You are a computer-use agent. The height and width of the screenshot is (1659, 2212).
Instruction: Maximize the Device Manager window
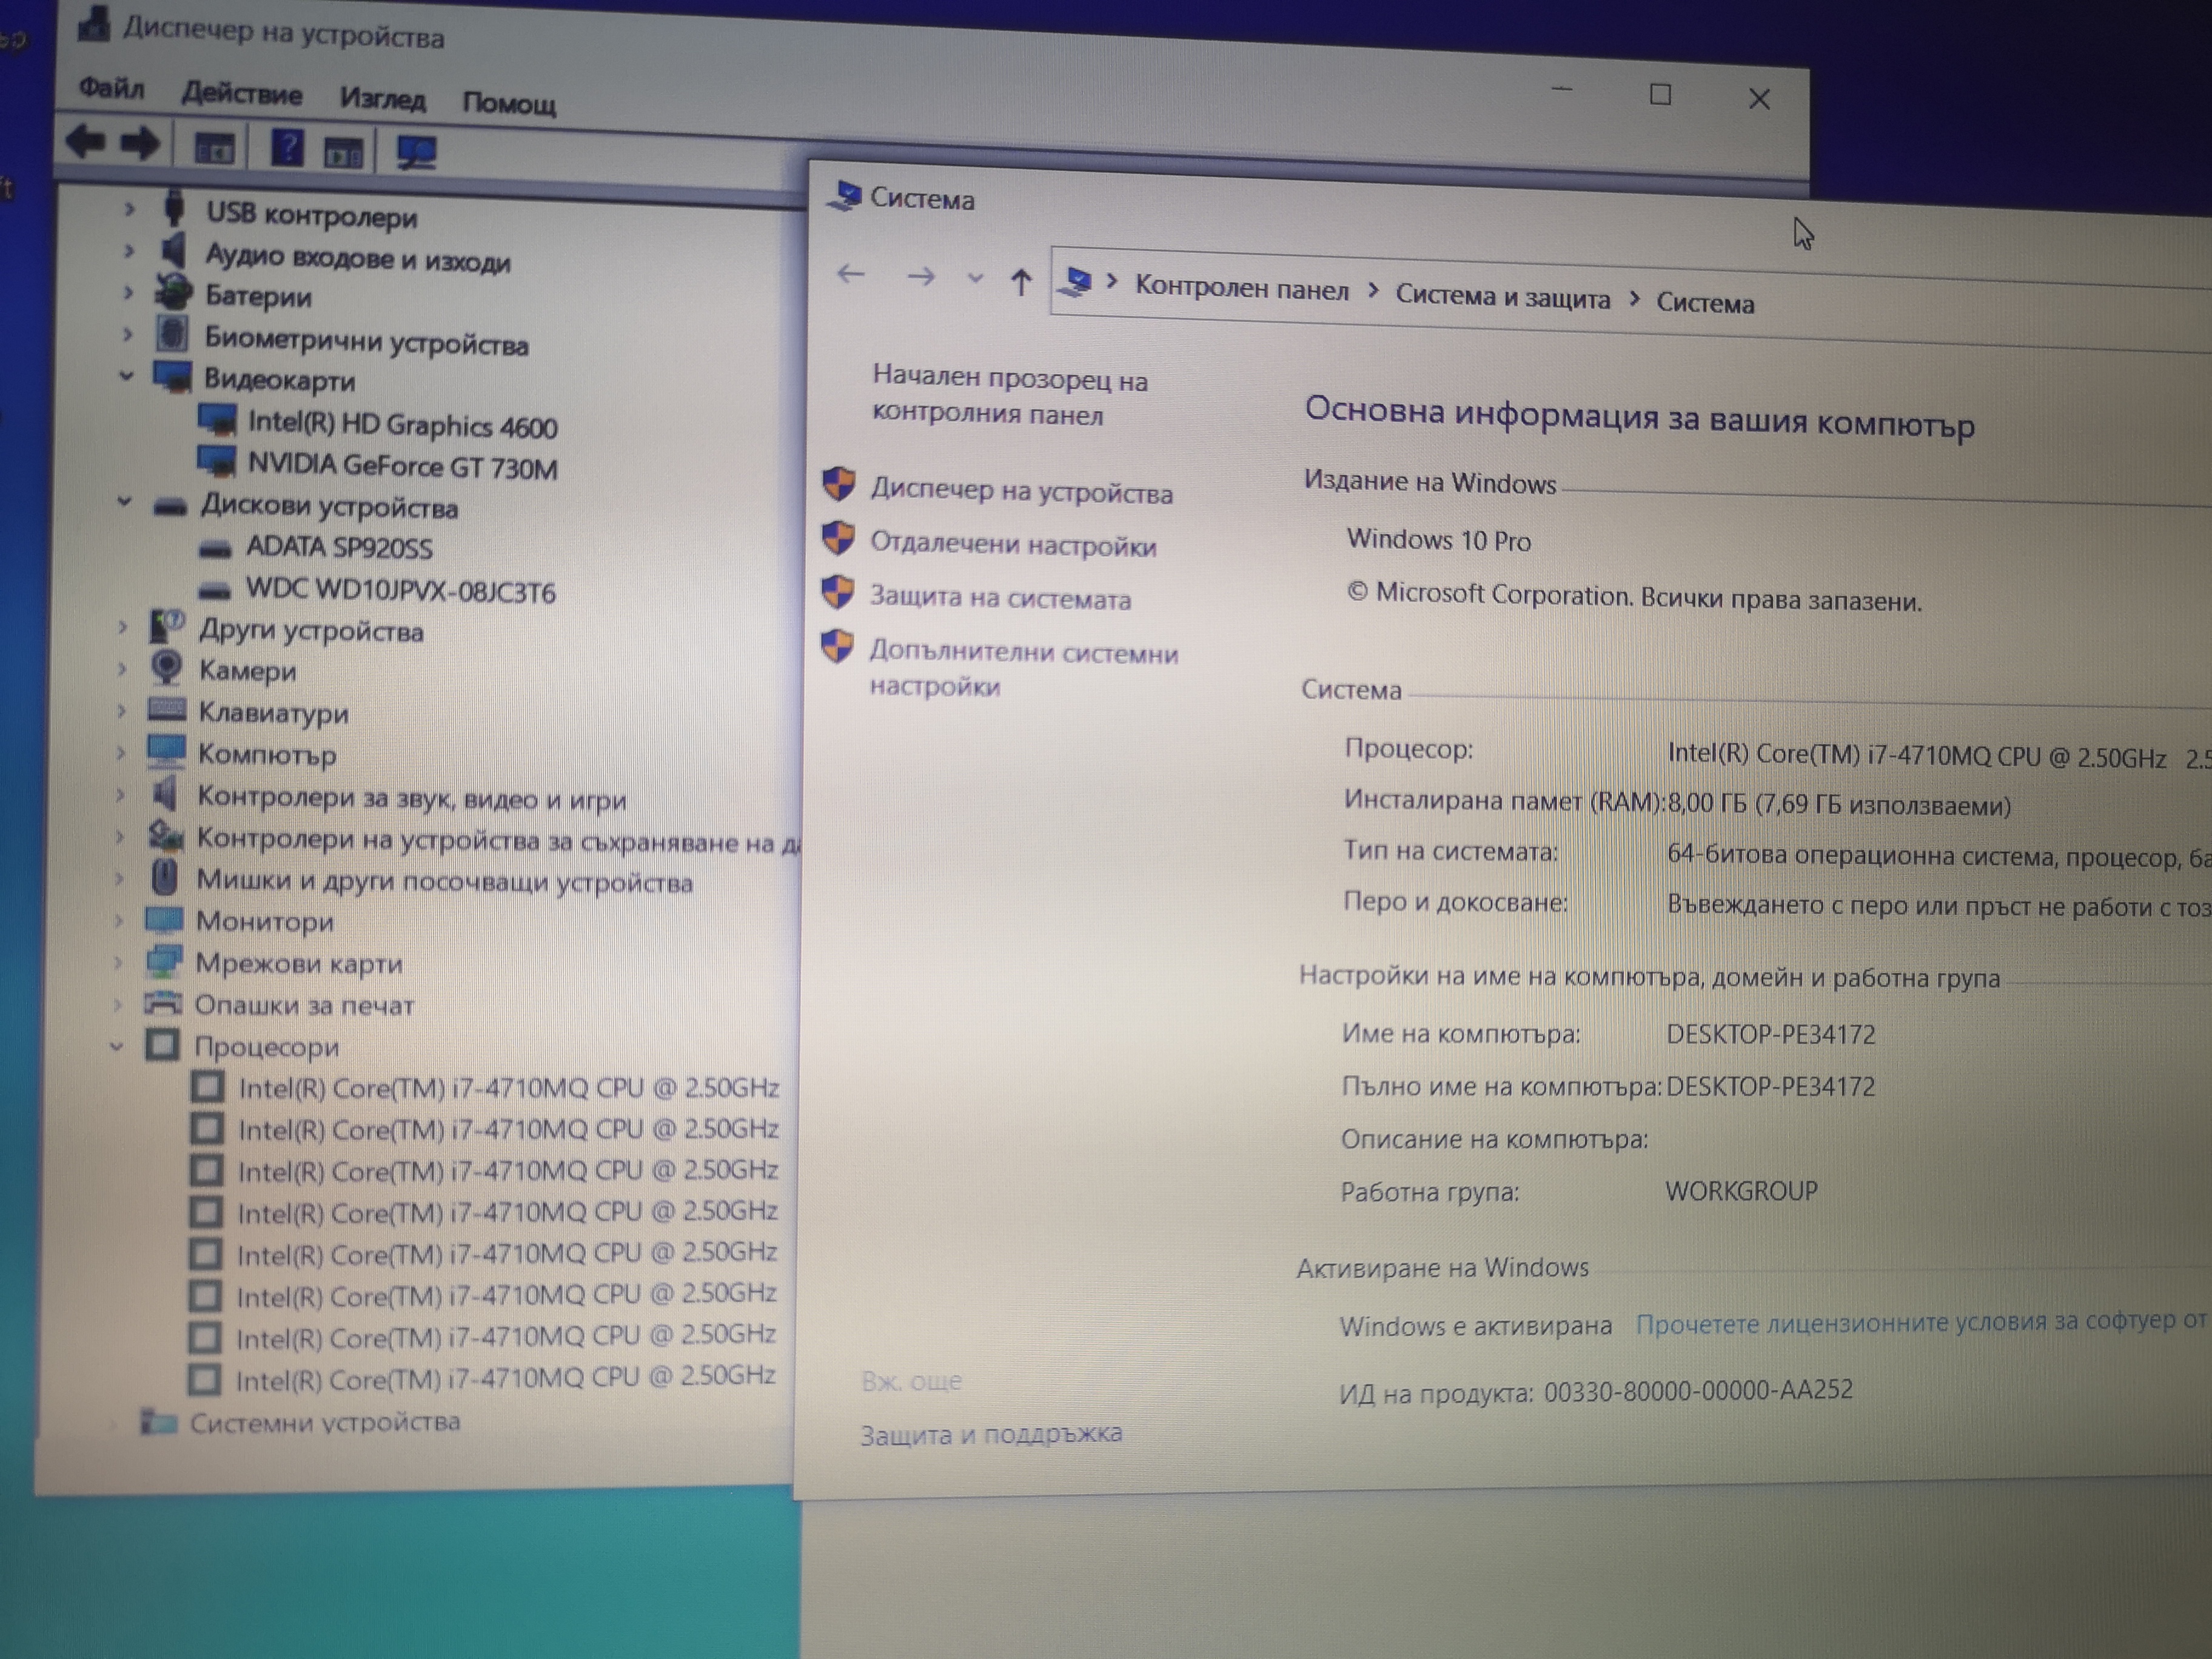point(1660,95)
